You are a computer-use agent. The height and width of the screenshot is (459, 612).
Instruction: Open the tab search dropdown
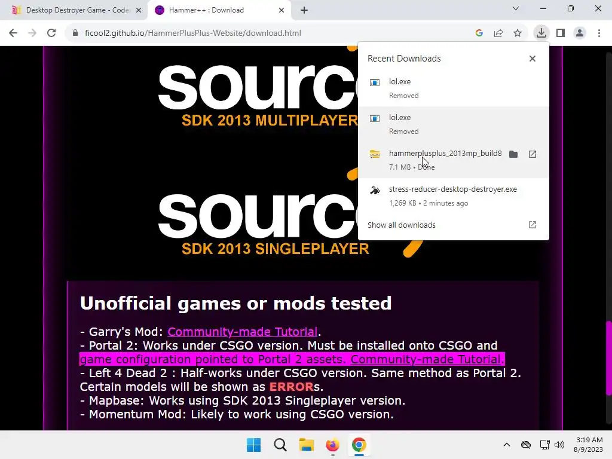pyautogui.click(x=516, y=8)
